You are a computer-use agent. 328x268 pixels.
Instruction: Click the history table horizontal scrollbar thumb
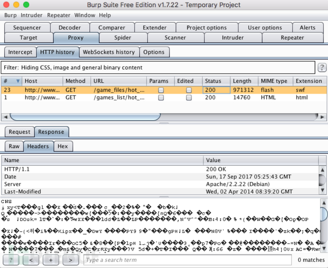coord(85,117)
